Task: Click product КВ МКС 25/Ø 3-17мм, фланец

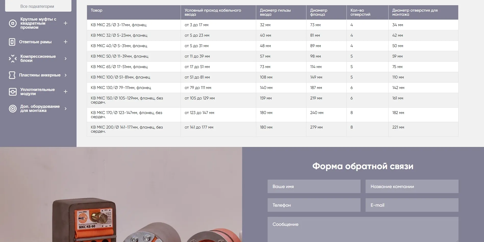Action: point(119,25)
